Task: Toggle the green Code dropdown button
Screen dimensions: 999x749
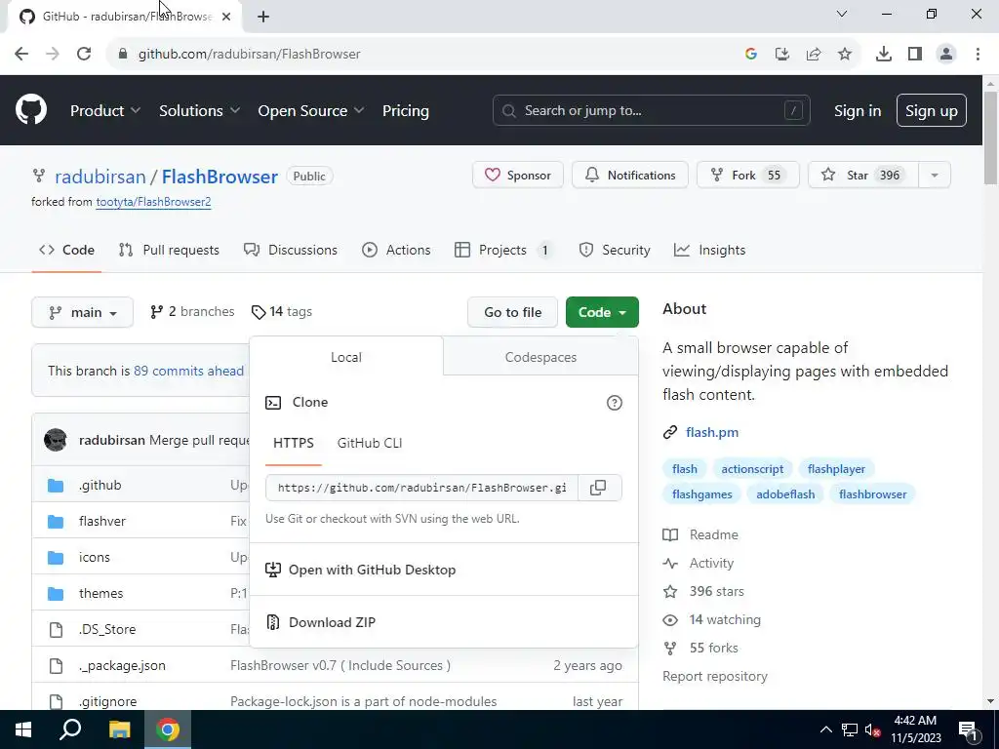Action: point(602,312)
